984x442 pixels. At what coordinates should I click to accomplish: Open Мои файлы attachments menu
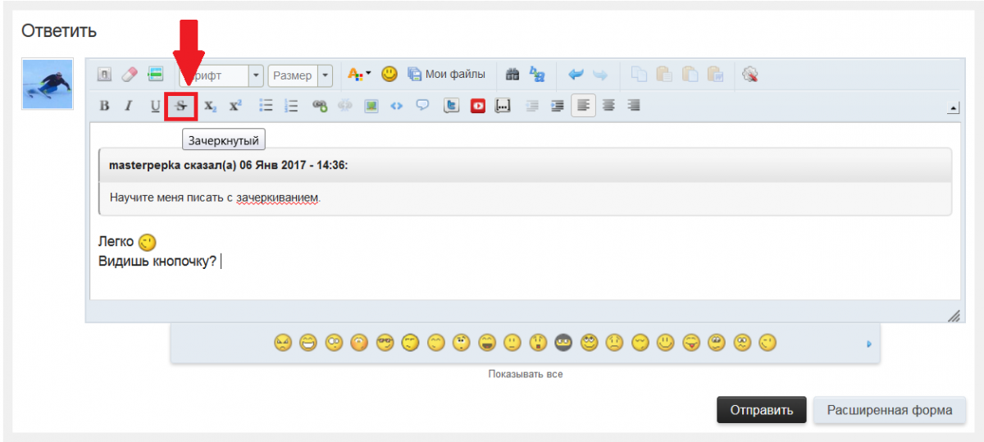click(447, 75)
